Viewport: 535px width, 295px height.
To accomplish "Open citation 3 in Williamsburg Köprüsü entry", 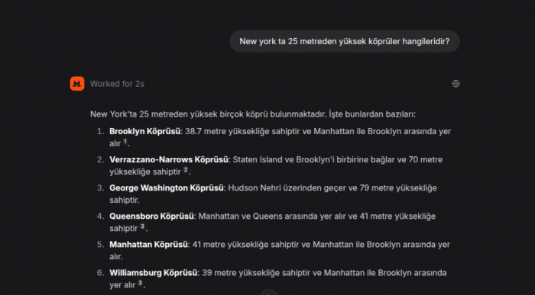I will point(140,283).
